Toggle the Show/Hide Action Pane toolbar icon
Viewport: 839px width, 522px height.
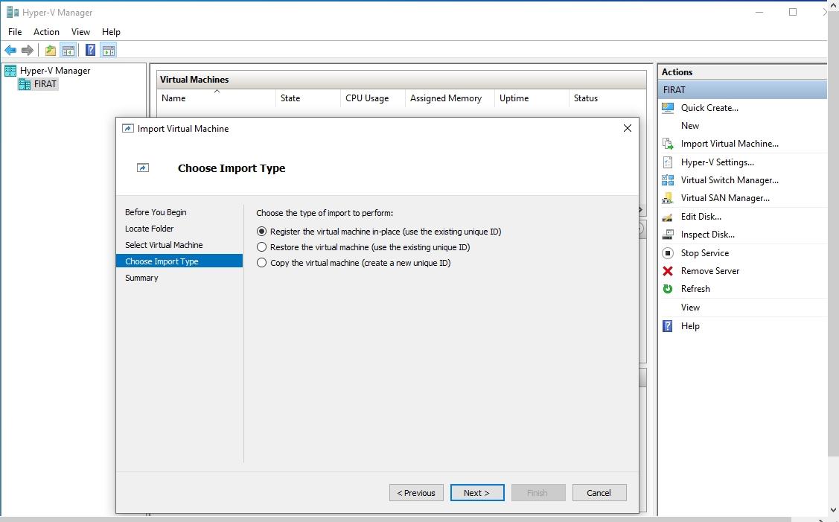coord(109,51)
